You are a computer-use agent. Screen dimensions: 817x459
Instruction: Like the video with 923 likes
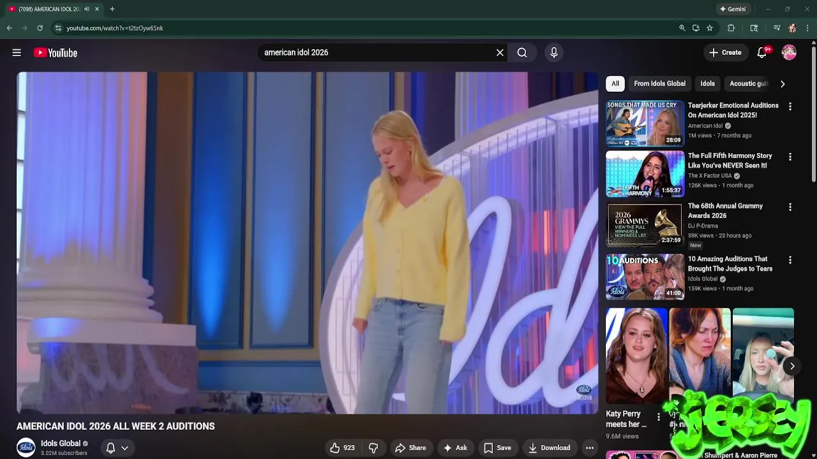tap(342, 448)
